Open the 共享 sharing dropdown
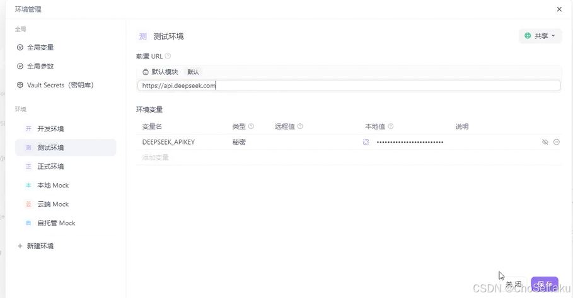This screenshot has width=573, height=298. 540,36
